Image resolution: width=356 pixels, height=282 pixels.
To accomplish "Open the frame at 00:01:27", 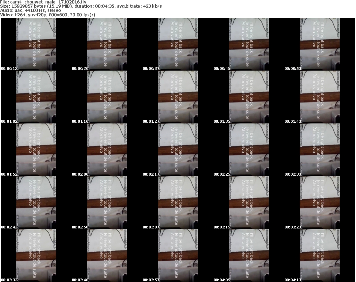I will 178,97.
